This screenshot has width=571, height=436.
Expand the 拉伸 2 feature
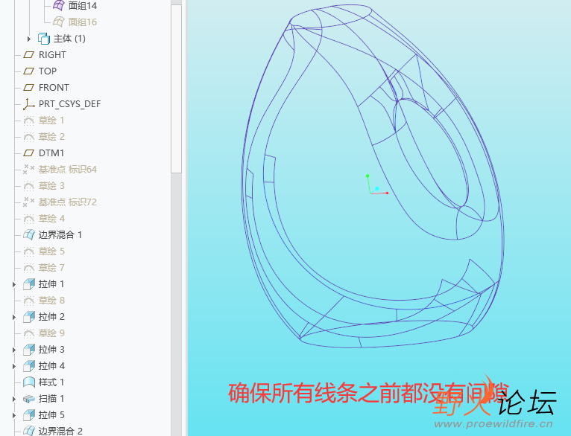pos(14,317)
